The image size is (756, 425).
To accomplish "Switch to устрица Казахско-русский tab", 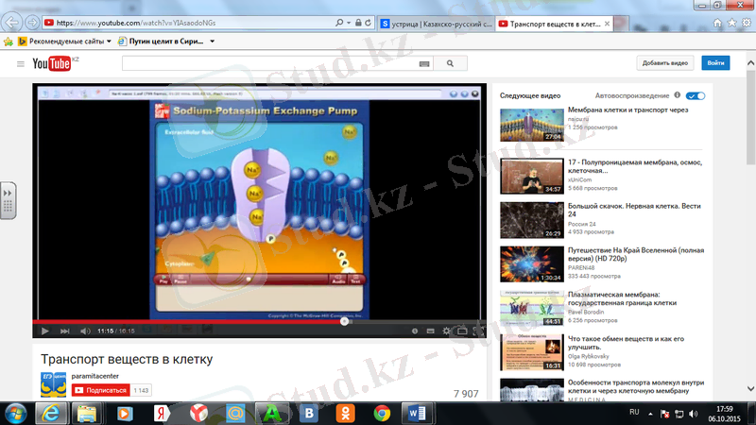I will (433, 22).
